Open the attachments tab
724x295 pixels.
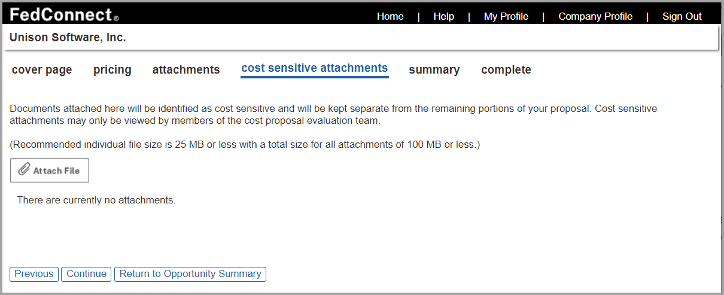tap(186, 70)
